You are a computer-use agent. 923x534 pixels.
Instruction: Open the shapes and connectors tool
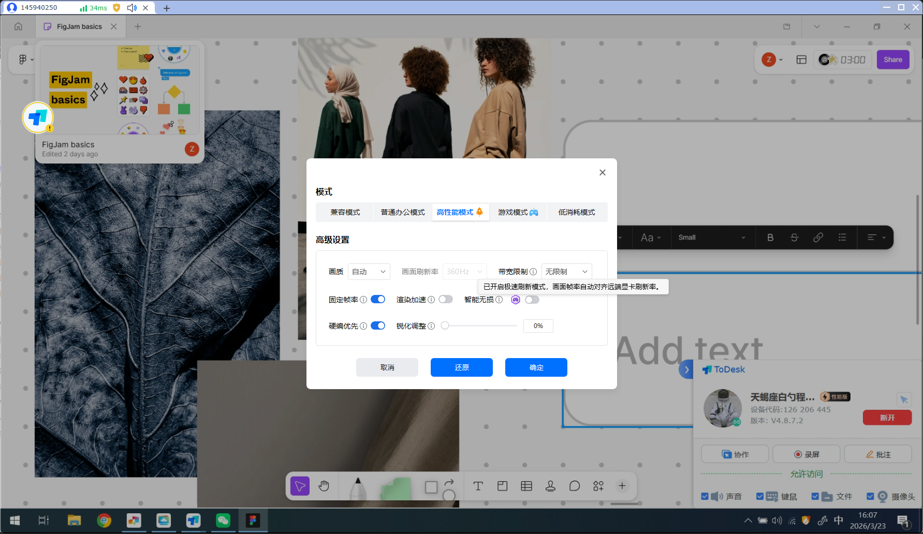click(439, 488)
